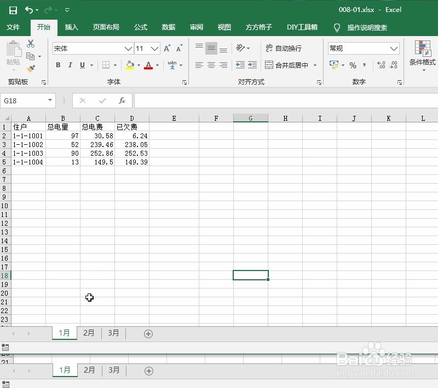Switch to the 方方格子 tab
This screenshot has width=438, height=388.
pyautogui.click(x=258, y=27)
